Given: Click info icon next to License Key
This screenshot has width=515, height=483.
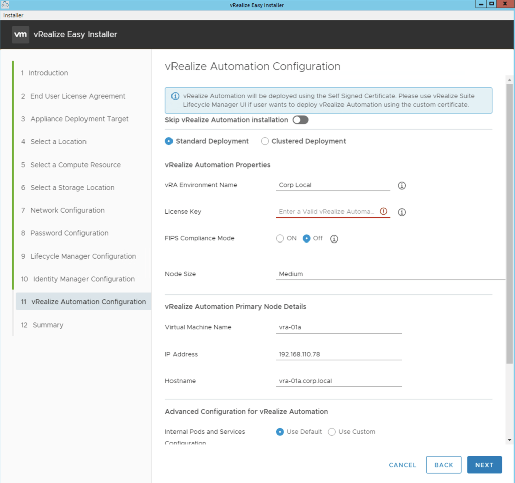Looking at the screenshot, I should [x=402, y=212].
